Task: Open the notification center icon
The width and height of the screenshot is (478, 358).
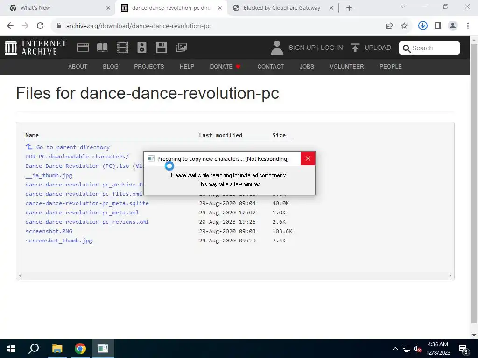Action: coord(464,349)
